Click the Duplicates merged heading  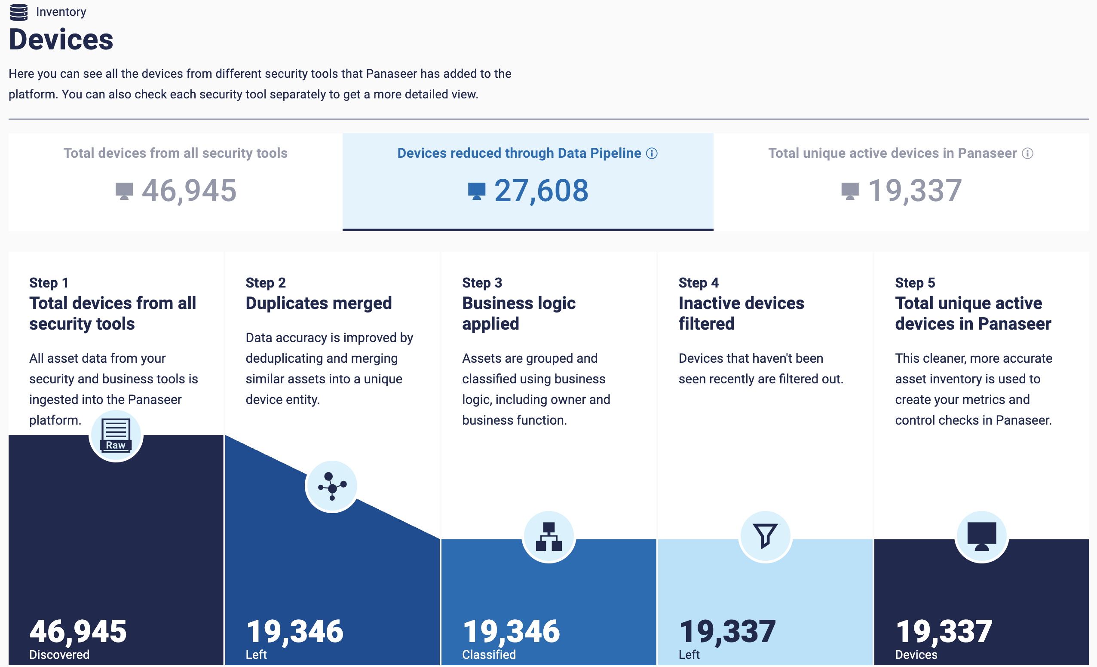[x=319, y=303]
